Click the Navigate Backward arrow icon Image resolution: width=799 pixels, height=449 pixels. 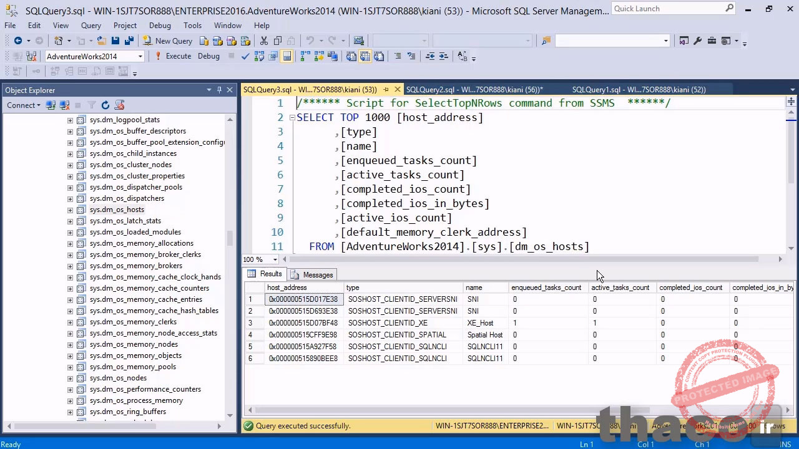click(x=18, y=41)
